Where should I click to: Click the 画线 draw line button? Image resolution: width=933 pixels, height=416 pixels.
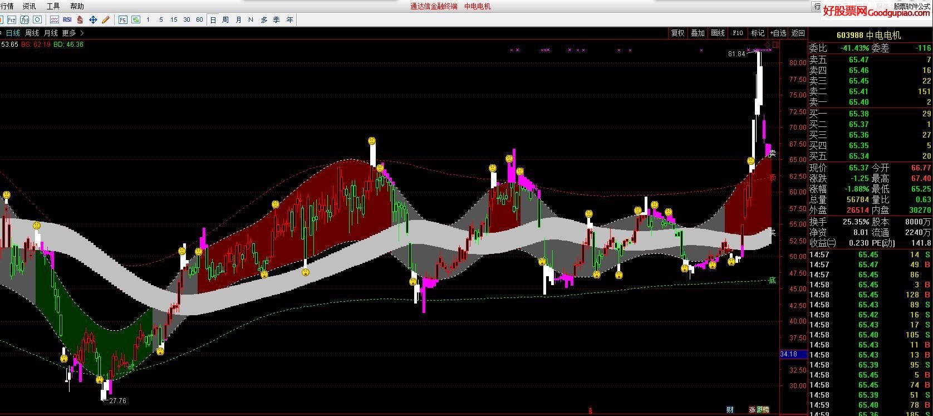718,33
